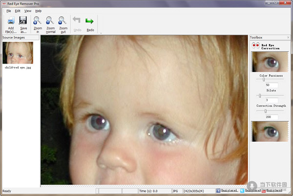293x196 pixels.
Task: Click the green Redo arrow icon
Action: tap(89, 21)
